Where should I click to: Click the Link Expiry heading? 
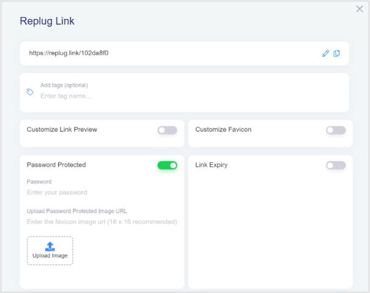pyautogui.click(x=212, y=165)
